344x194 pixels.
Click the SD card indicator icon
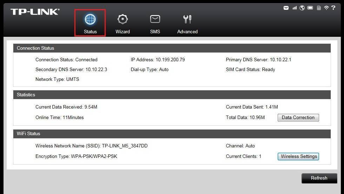pos(319,8)
